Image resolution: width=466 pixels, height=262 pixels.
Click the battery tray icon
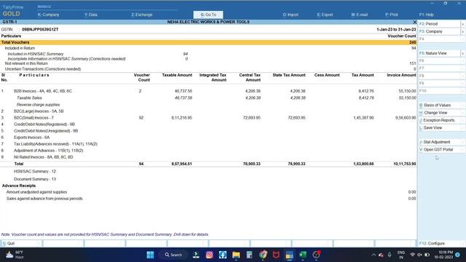tap(427, 255)
